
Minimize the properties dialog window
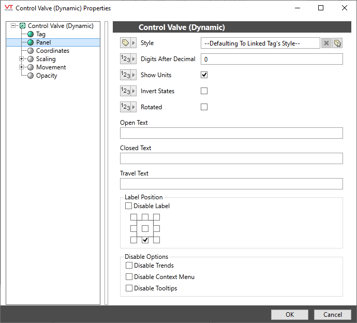coord(297,8)
